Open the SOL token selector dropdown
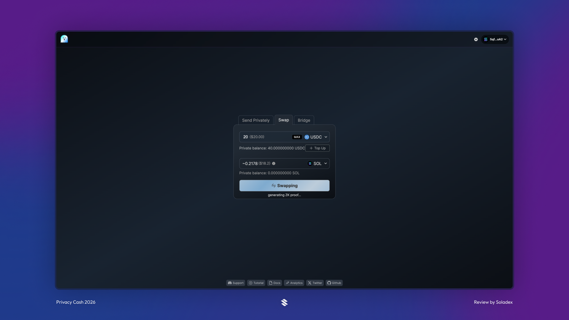569x320 pixels. [x=325, y=163]
